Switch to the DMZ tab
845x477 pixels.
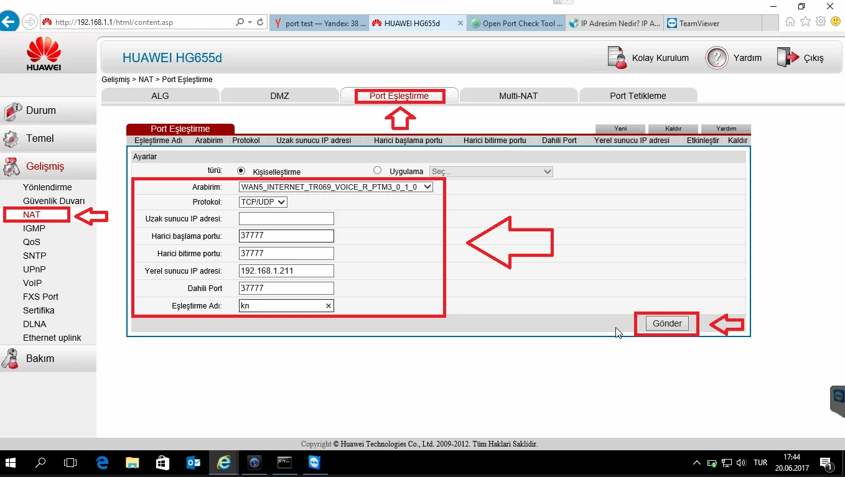point(279,96)
